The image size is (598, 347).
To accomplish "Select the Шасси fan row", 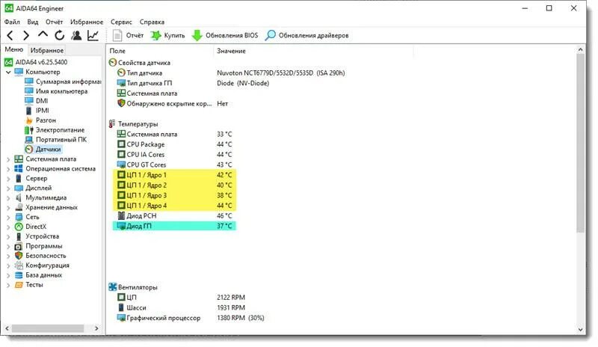I will (181, 307).
